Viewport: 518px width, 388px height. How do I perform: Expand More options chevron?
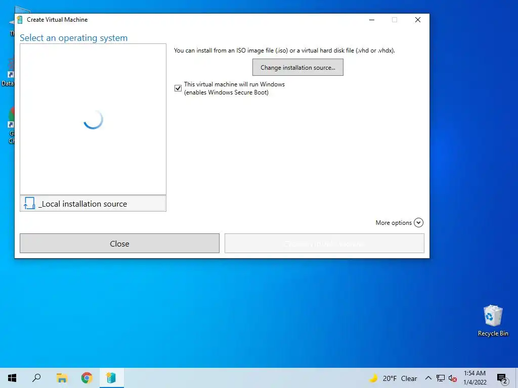(x=418, y=223)
